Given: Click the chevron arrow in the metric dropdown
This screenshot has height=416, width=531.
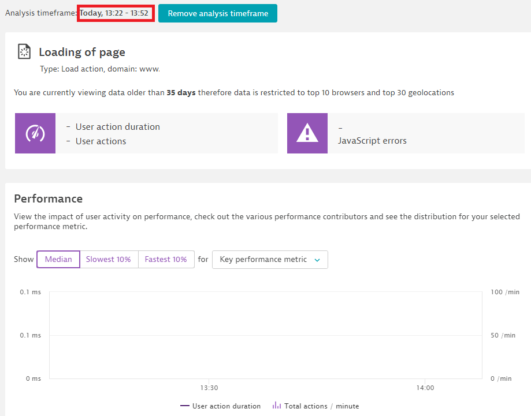Looking at the screenshot, I should click(317, 260).
